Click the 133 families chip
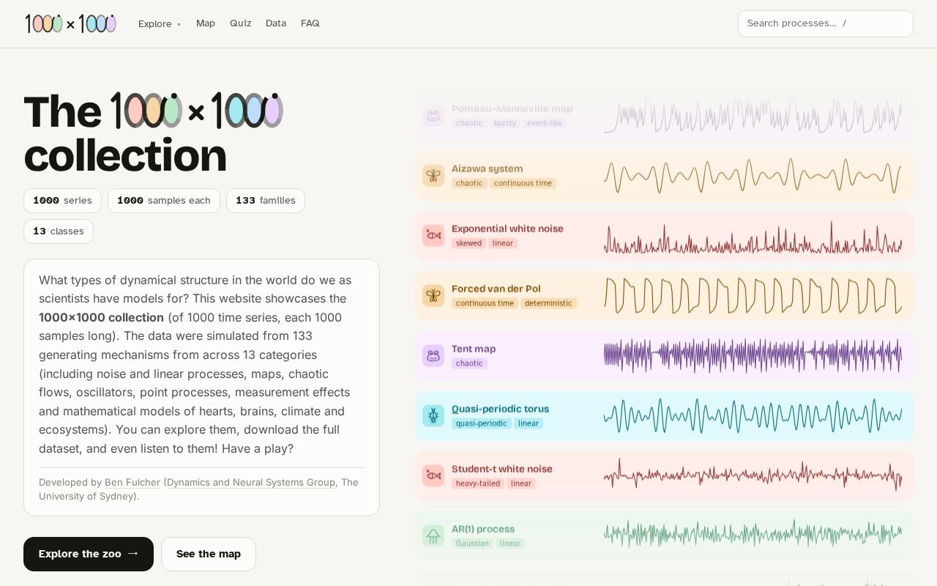This screenshot has height=586, width=937. coord(266,201)
